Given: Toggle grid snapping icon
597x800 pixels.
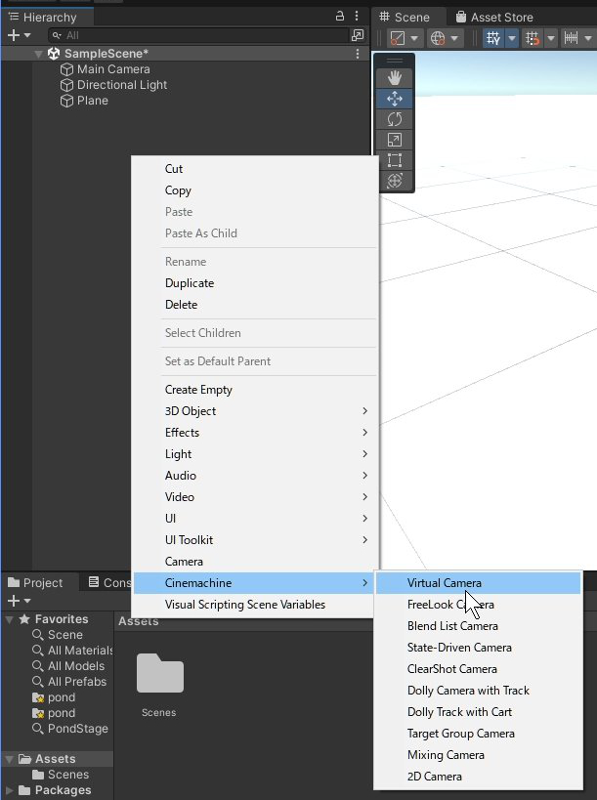Looking at the screenshot, I should pos(533,38).
